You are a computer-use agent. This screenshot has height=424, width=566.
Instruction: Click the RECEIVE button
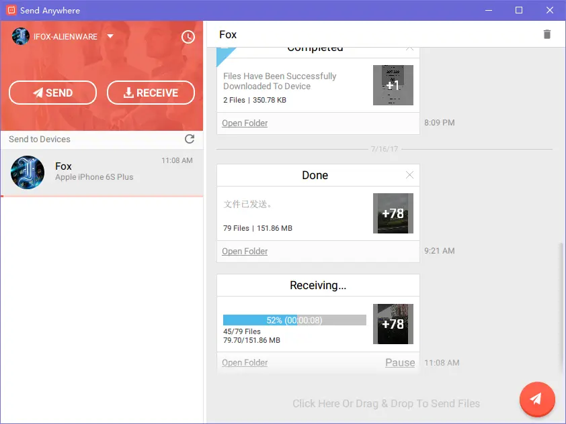pos(151,93)
